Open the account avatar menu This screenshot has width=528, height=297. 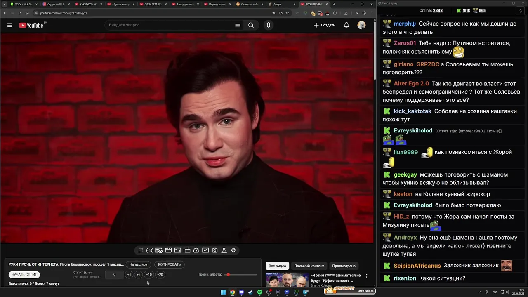361,25
